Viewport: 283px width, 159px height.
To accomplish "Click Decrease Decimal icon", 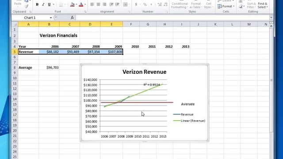I will [165, 4].
